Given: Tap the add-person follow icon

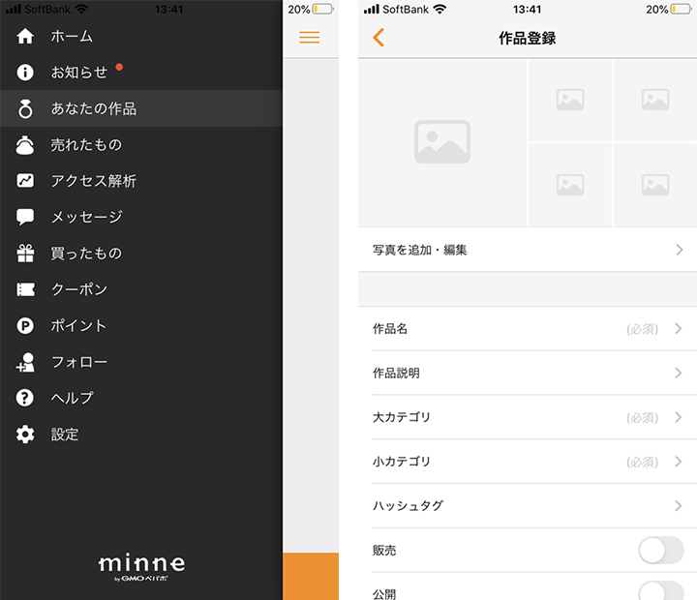Looking at the screenshot, I should (x=25, y=362).
